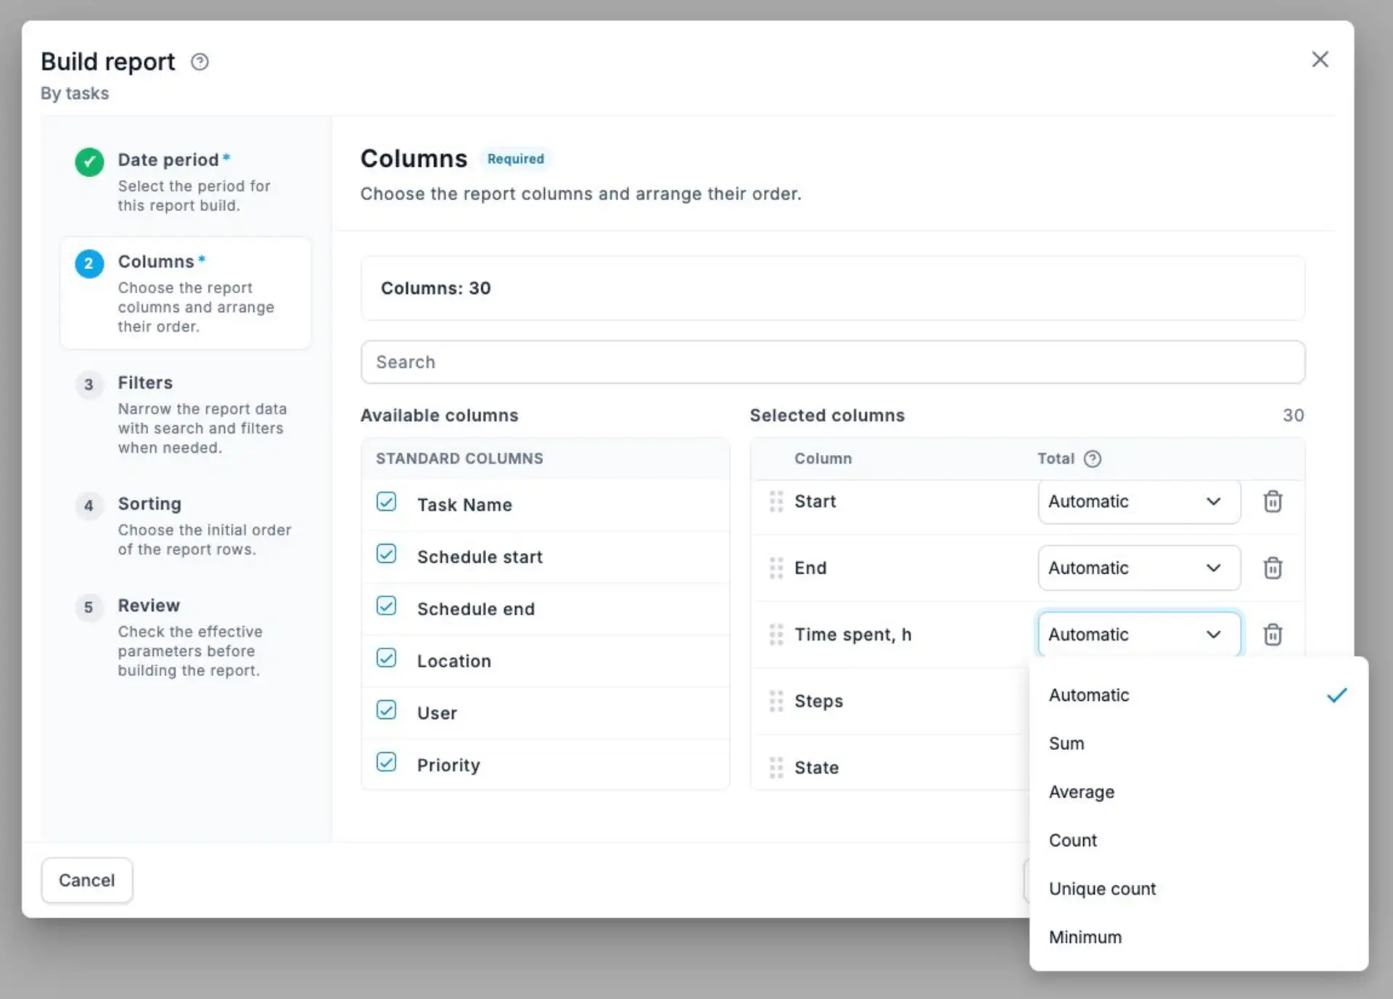
Task: Click the Columns: 30 summary box
Action: pyautogui.click(x=833, y=288)
